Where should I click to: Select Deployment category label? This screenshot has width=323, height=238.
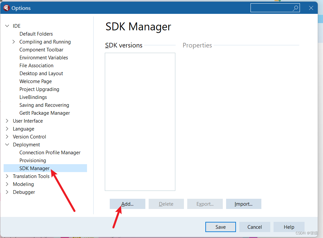26,145
